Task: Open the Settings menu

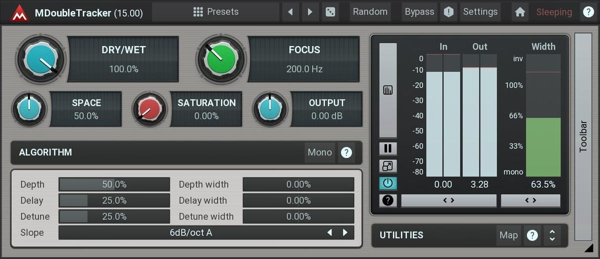Action: coord(480,12)
